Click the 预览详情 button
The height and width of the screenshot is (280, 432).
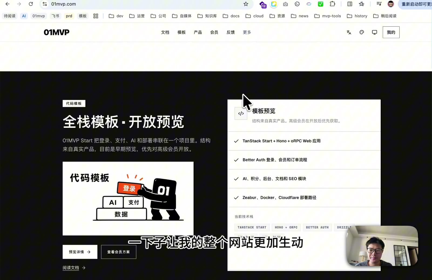coord(80,252)
